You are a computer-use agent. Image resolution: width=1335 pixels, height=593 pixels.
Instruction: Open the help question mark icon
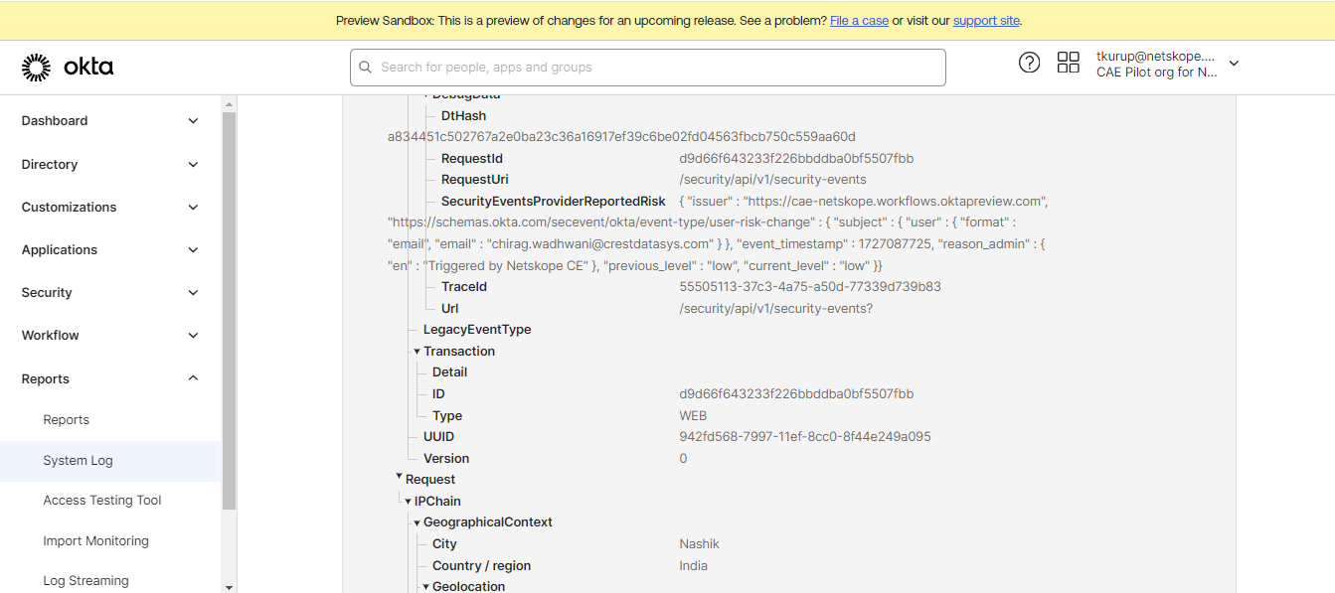click(1029, 63)
